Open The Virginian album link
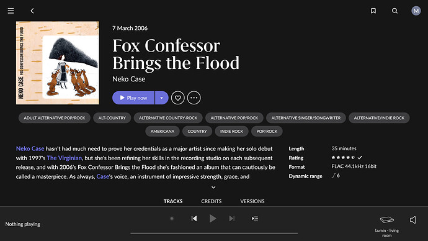This screenshot has width=428, height=241. [x=64, y=158]
